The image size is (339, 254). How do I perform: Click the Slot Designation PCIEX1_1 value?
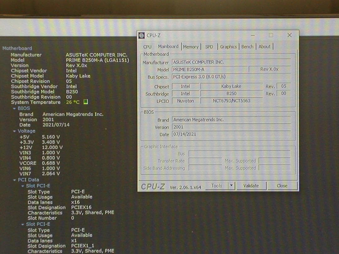pos(83,246)
